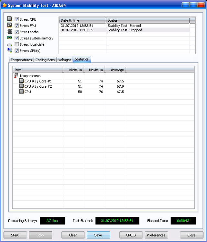Open the CPUID panel button
This screenshot has height=242, width=207.
pos(131,235)
